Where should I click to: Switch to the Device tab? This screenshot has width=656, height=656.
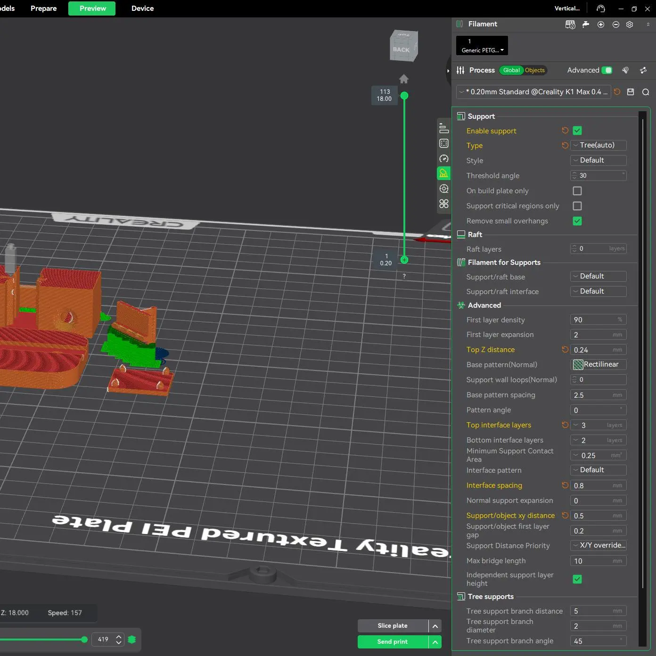143,8
